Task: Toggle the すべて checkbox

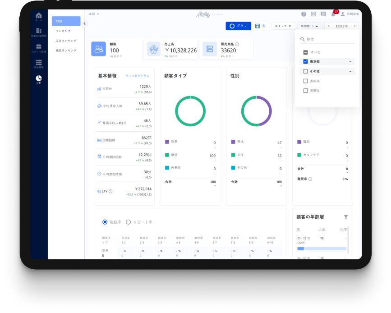Action: (x=305, y=52)
